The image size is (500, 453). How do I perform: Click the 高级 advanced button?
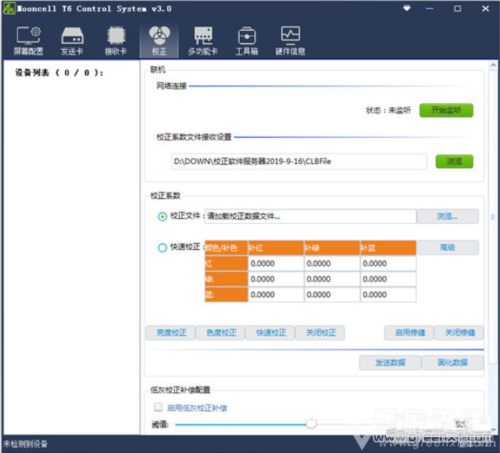point(448,247)
